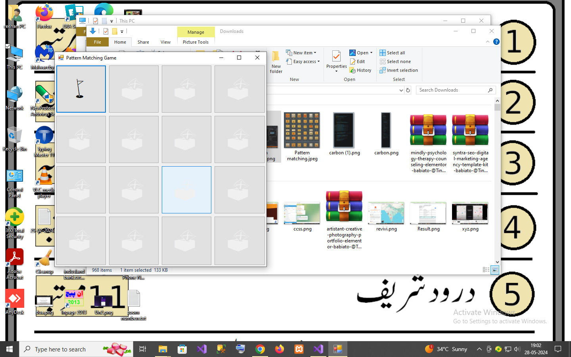
Task: Click the highlighted light-blue tile in the game
Action: (x=186, y=190)
